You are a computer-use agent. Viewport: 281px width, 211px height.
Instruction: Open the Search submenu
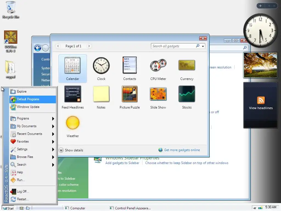[x=33, y=165]
